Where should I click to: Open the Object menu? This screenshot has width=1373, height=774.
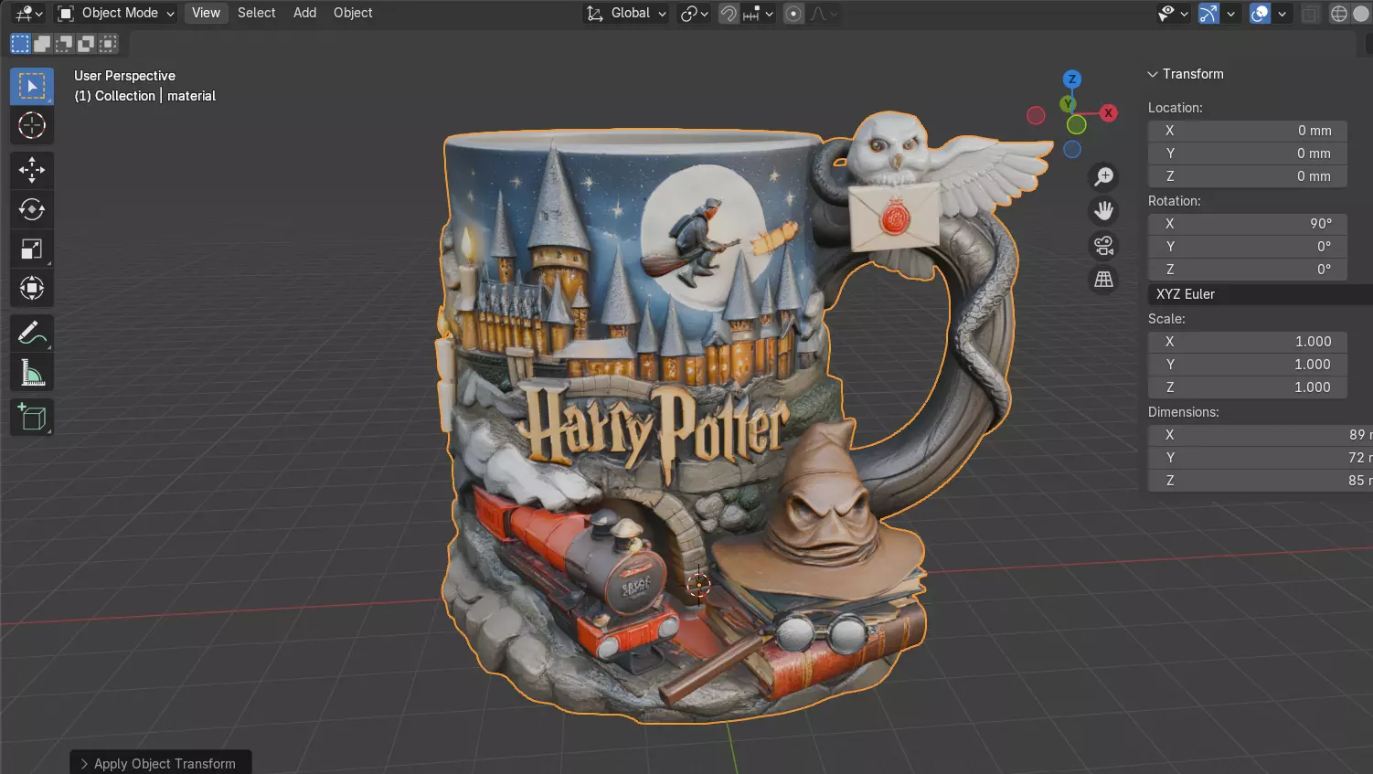point(353,13)
